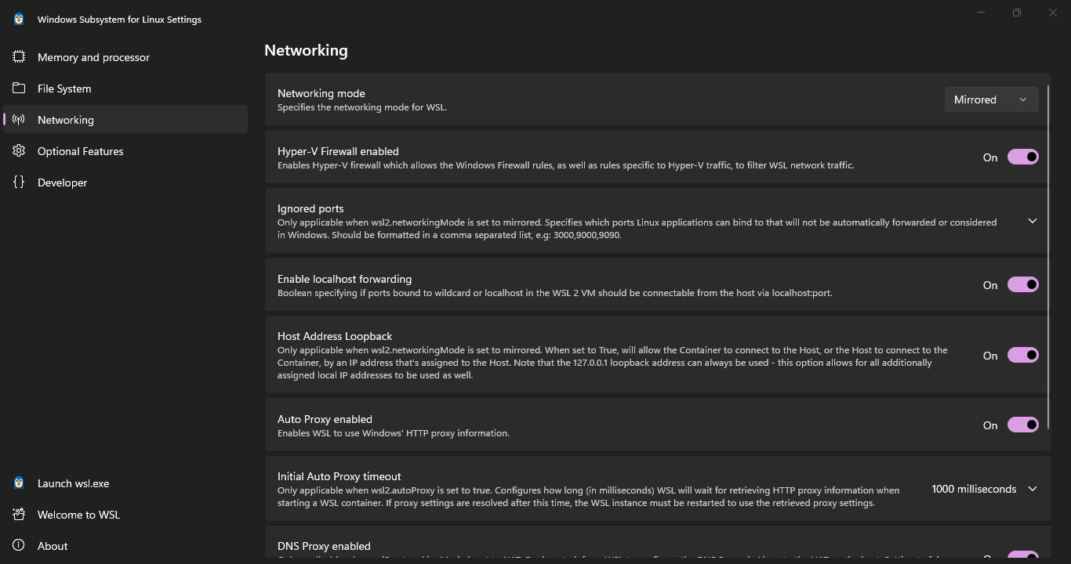Switch off the Auto Proxy toggle
This screenshot has width=1071, height=564.
[x=1022, y=425]
